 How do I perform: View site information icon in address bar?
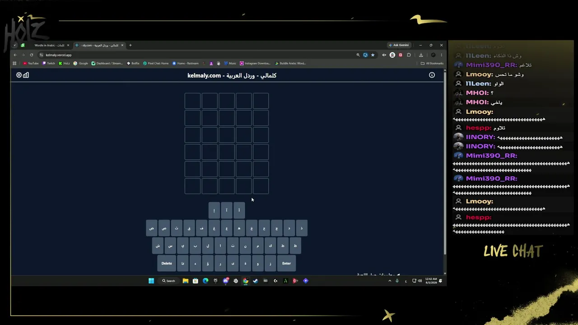[x=41, y=55]
